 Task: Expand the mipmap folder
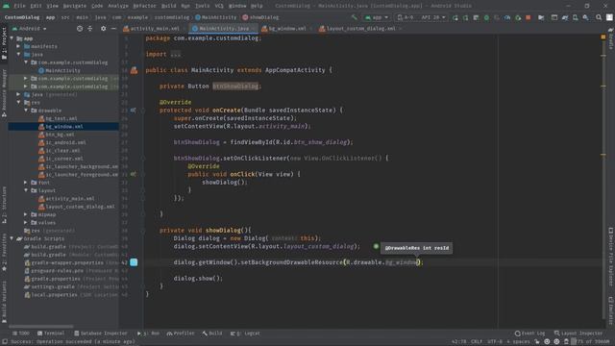click(26, 214)
